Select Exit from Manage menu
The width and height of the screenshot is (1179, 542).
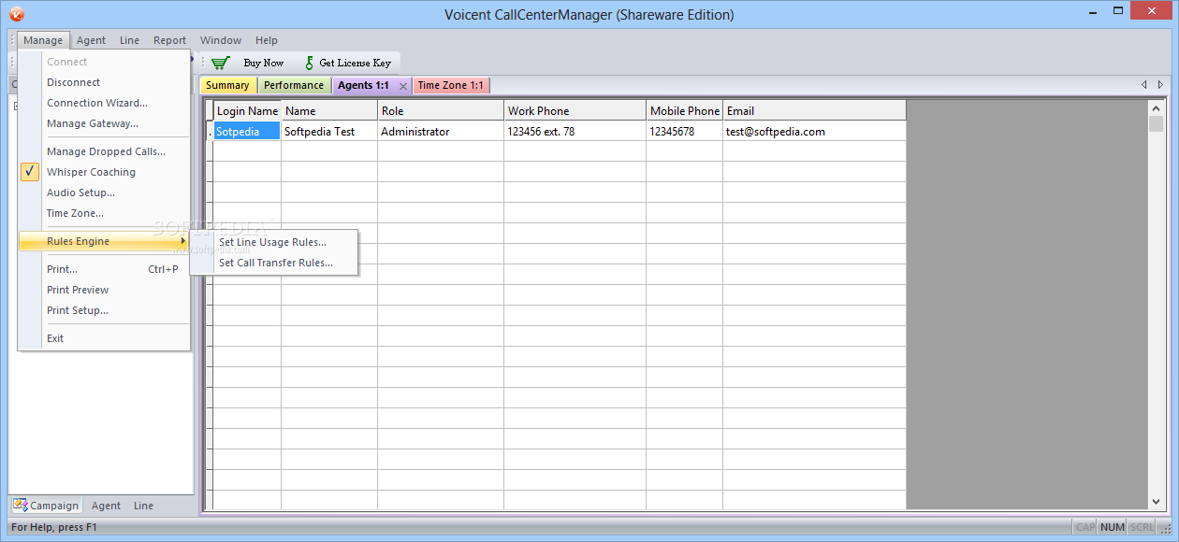(x=104, y=338)
